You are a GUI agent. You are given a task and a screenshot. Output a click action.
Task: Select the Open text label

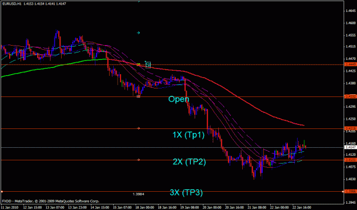point(178,99)
